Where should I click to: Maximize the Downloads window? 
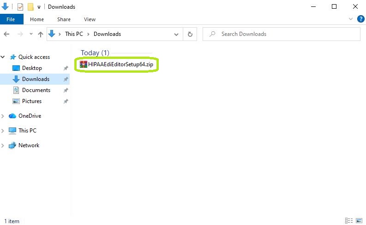[x=334, y=7]
